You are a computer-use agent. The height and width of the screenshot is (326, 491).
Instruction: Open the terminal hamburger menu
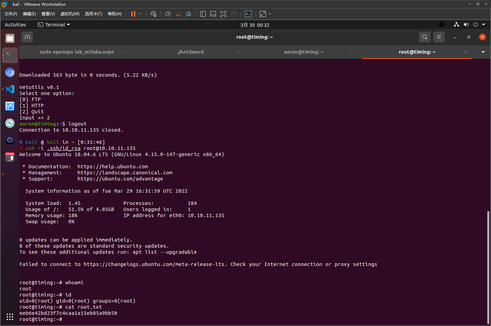[439, 37]
